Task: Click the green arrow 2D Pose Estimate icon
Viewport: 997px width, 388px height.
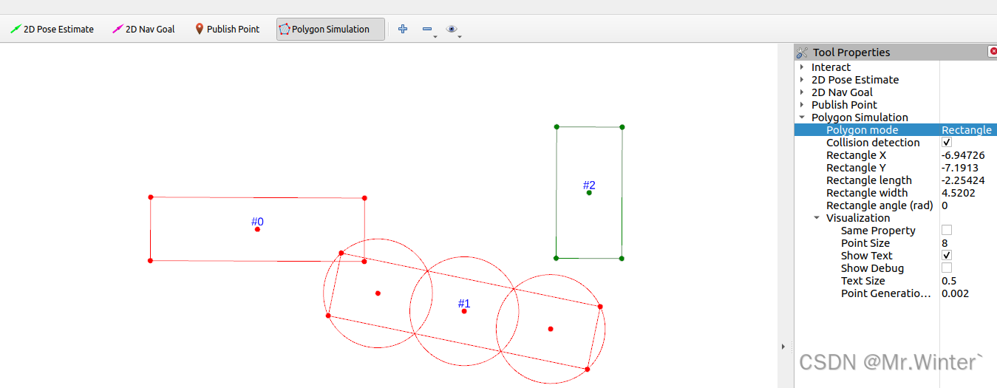Action: click(x=16, y=30)
